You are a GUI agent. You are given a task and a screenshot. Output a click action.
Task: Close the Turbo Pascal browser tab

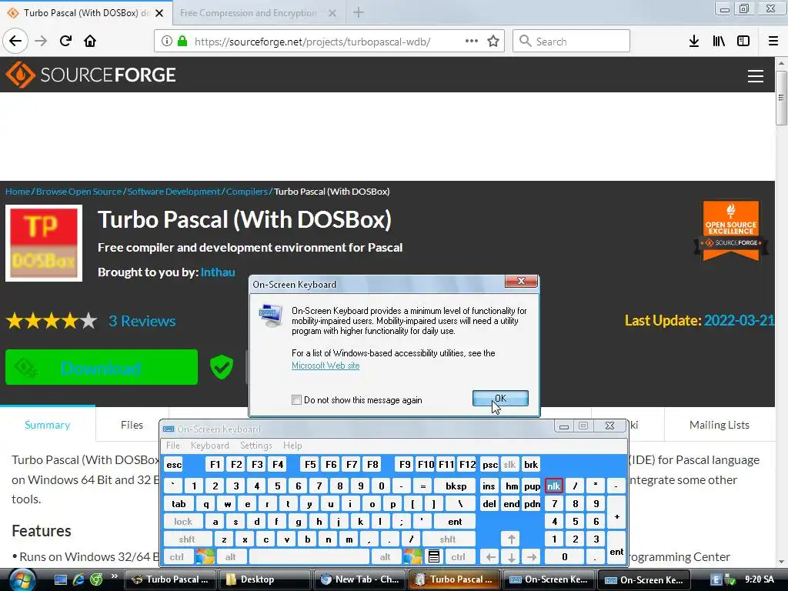tap(159, 13)
